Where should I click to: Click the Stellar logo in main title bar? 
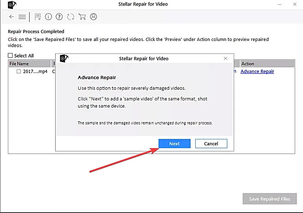point(12,5)
